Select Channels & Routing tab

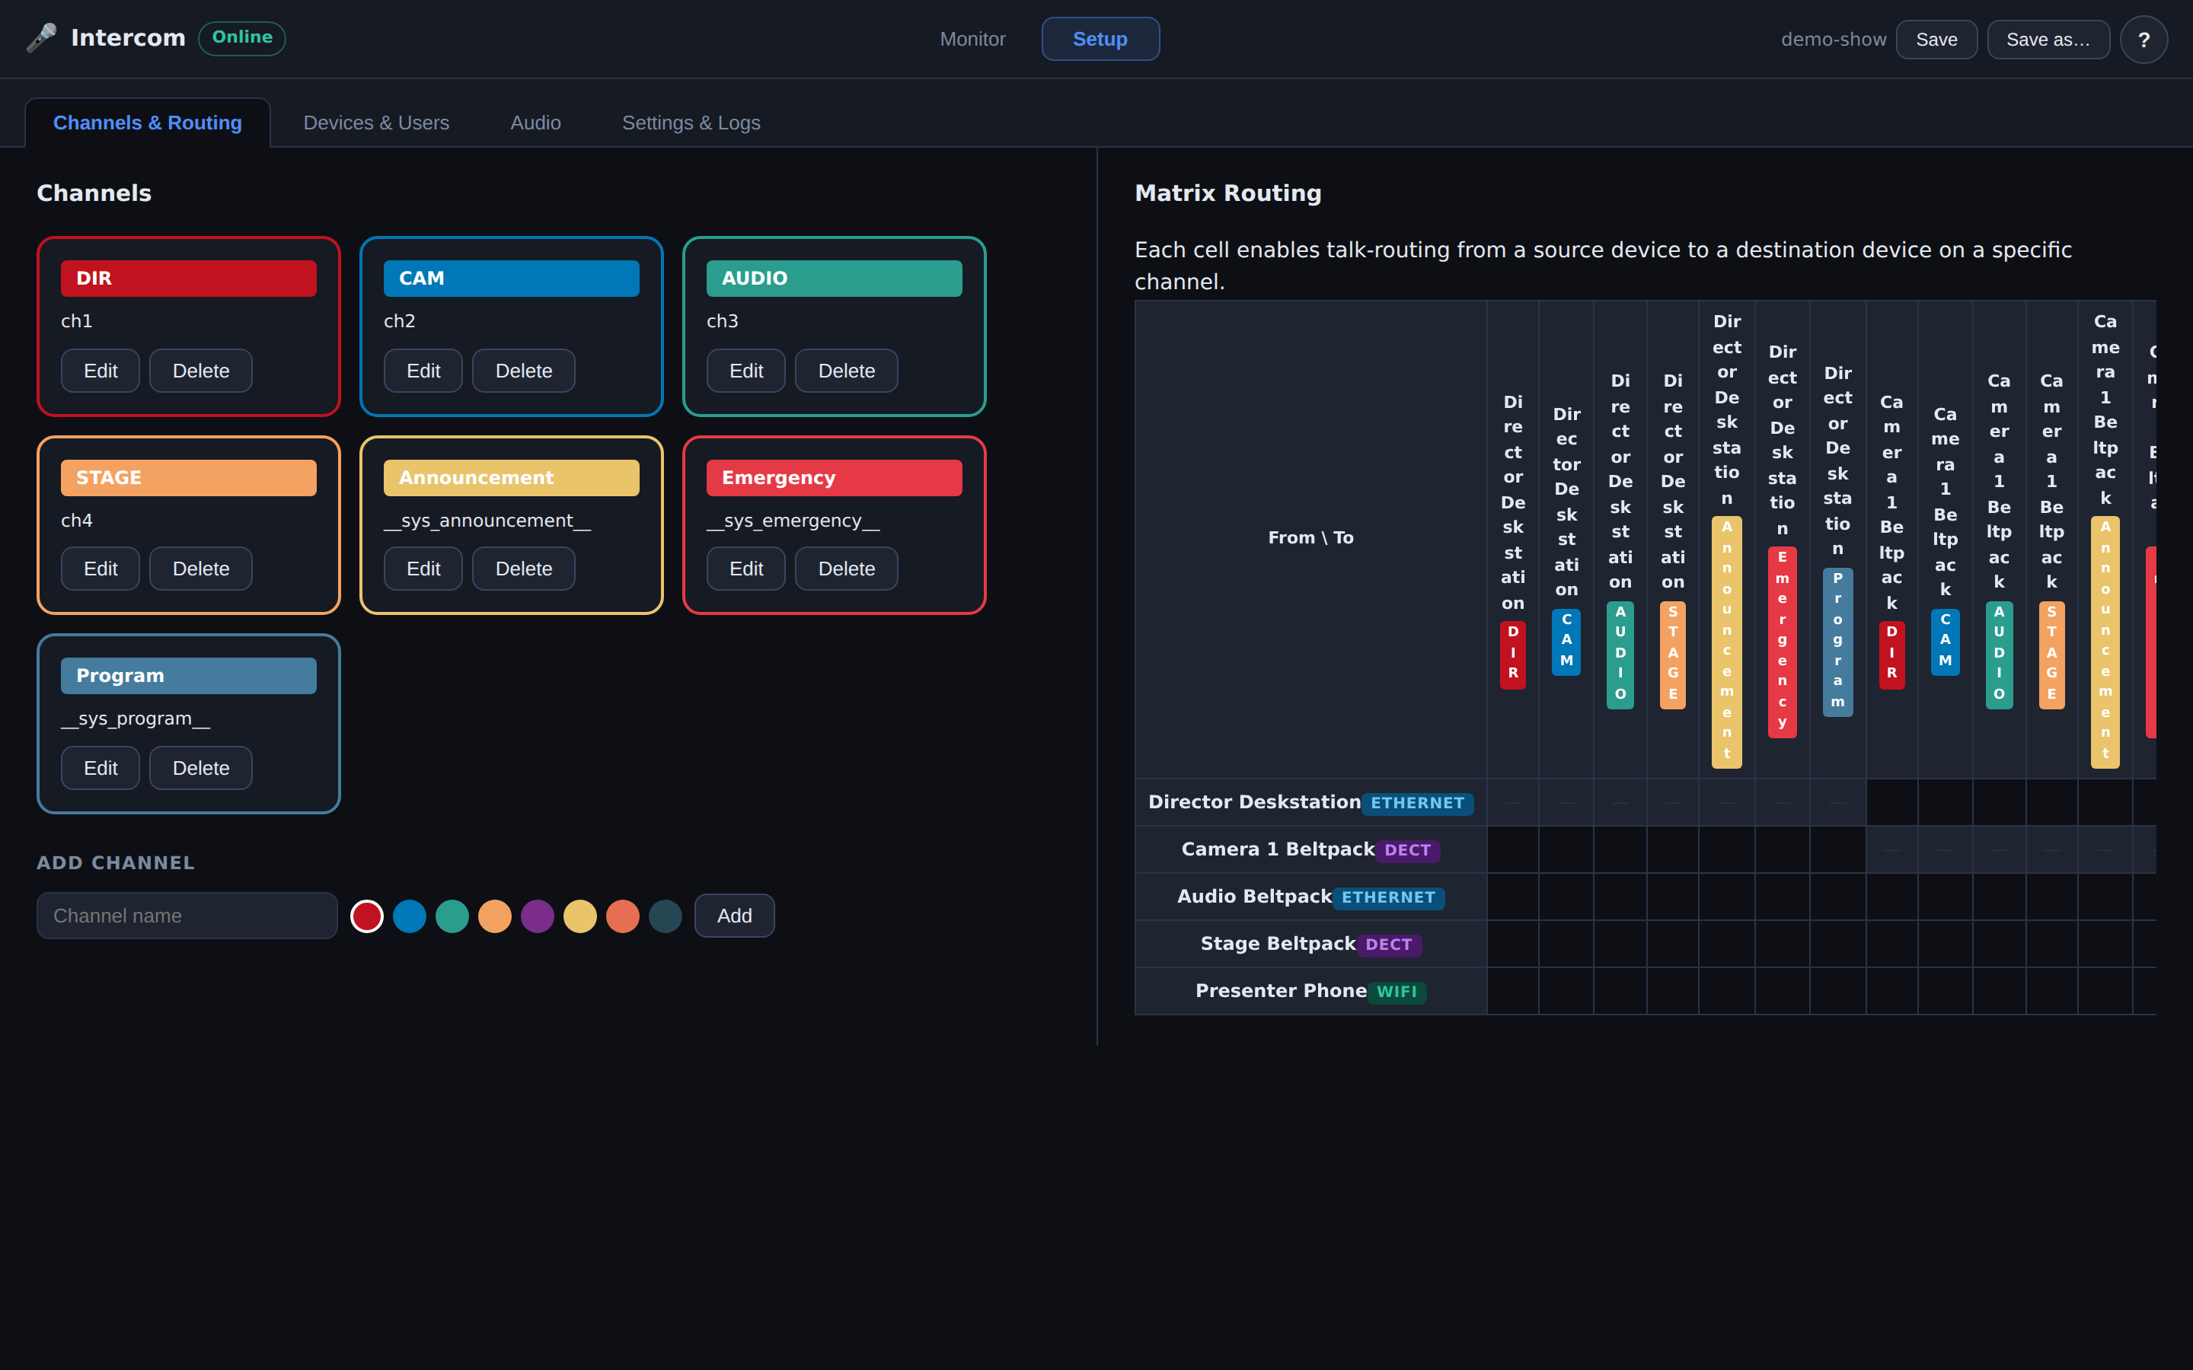148,123
